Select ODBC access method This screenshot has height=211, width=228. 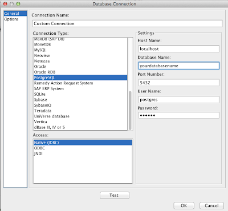83,148
